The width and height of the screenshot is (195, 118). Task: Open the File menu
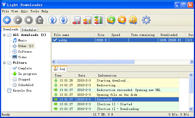tap(5, 11)
